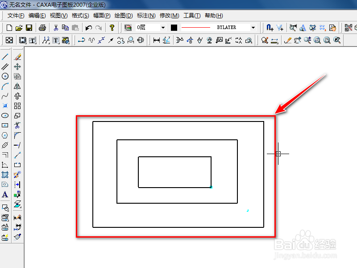Click the Copy toolbar icon
357x268 pixels.
point(65,28)
